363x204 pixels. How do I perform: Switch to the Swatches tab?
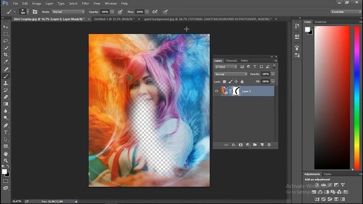320,22
